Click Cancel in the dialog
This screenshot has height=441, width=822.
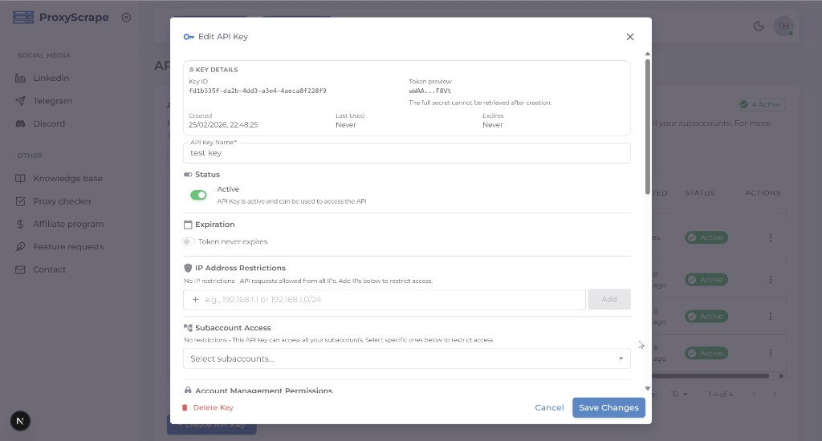coord(549,407)
